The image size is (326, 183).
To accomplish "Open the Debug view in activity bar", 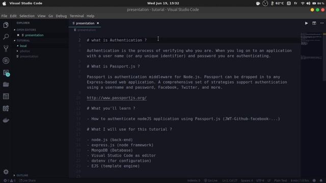I will [x=6, y=60].
